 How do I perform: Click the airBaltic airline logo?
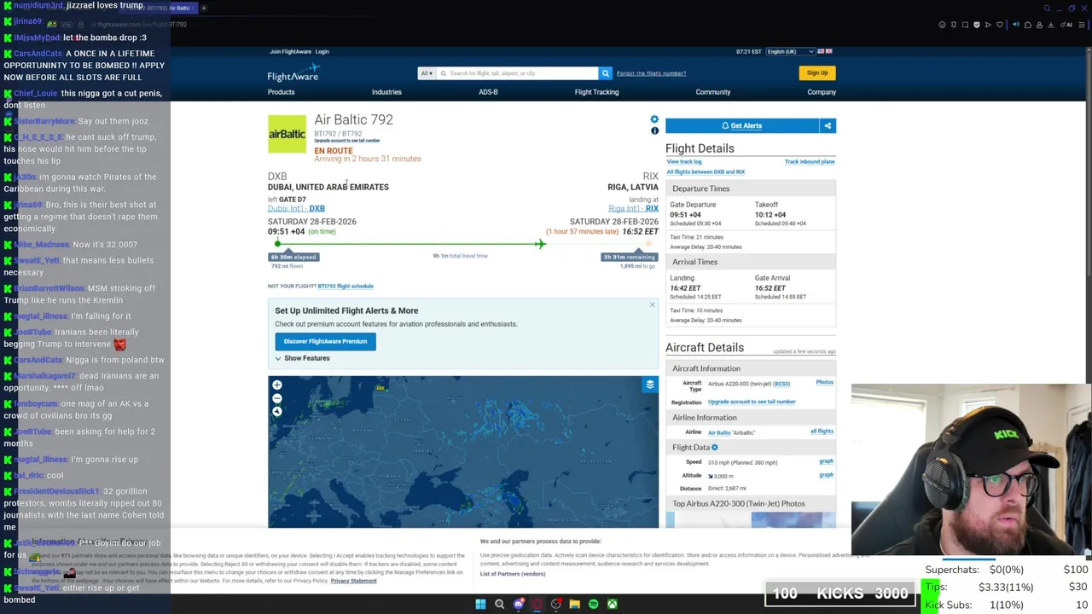pos(287,134)
